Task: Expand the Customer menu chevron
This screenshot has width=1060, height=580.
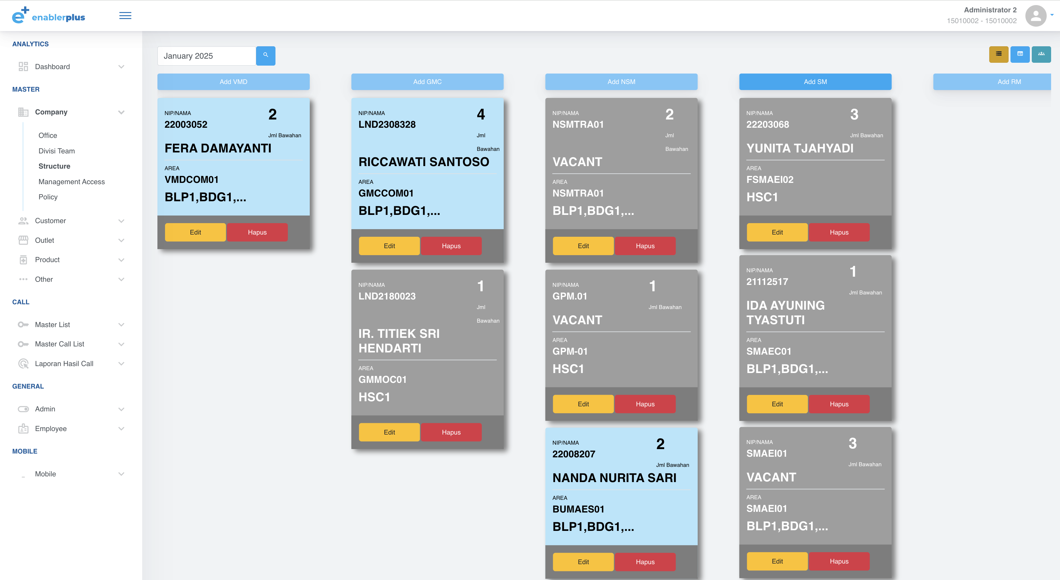Action: pyautogui.click(x=121, y=221)
